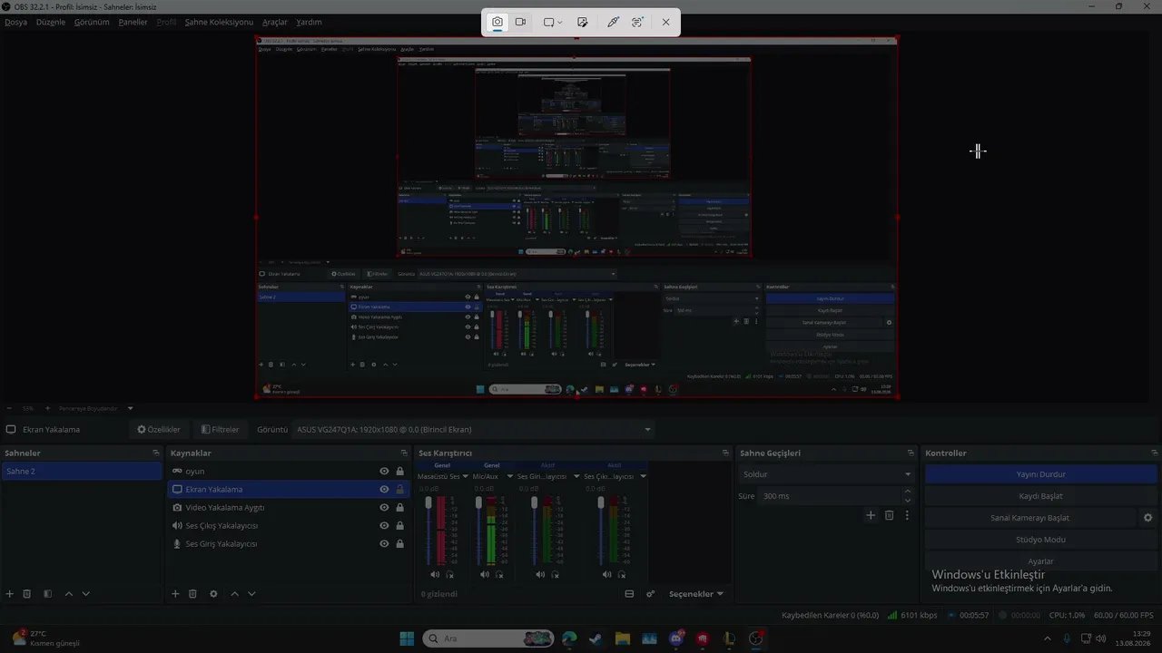Hide the oyun source
Image resolution: width=1162 pixels, height=653 pixels.
point(384,471)
